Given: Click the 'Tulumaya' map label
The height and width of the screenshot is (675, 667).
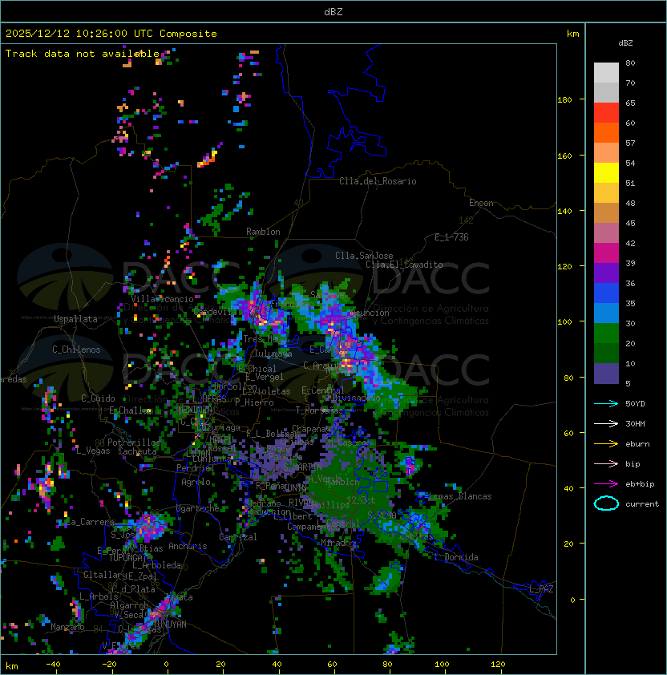Looking at the screenshot, I should click(x=273, y=354).
